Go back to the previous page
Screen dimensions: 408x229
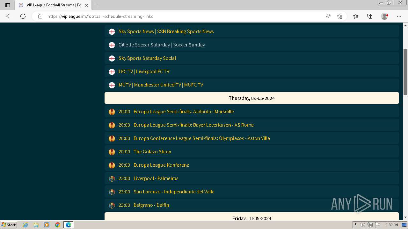[x=9, y=16]
